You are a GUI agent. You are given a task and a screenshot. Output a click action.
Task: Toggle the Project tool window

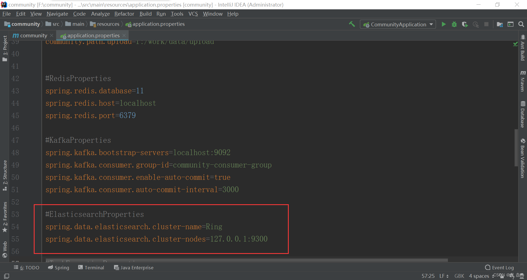point(5,48)
